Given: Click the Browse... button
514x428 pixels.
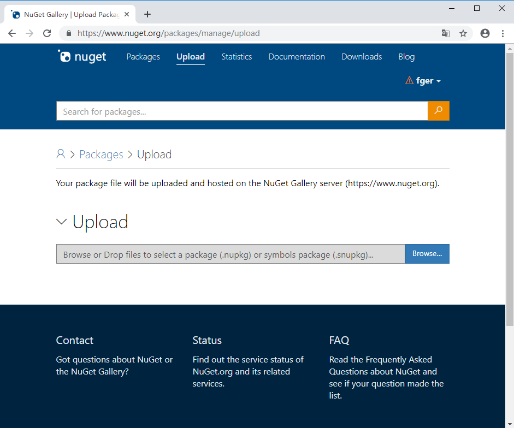Looking at the screenshot, I should [427, 254].
